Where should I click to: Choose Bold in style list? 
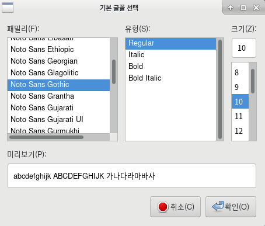point(170,67)
